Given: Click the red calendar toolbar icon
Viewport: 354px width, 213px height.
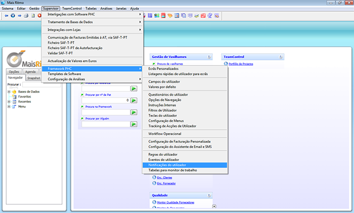Looking at the screenshot, I should point(163,16).
